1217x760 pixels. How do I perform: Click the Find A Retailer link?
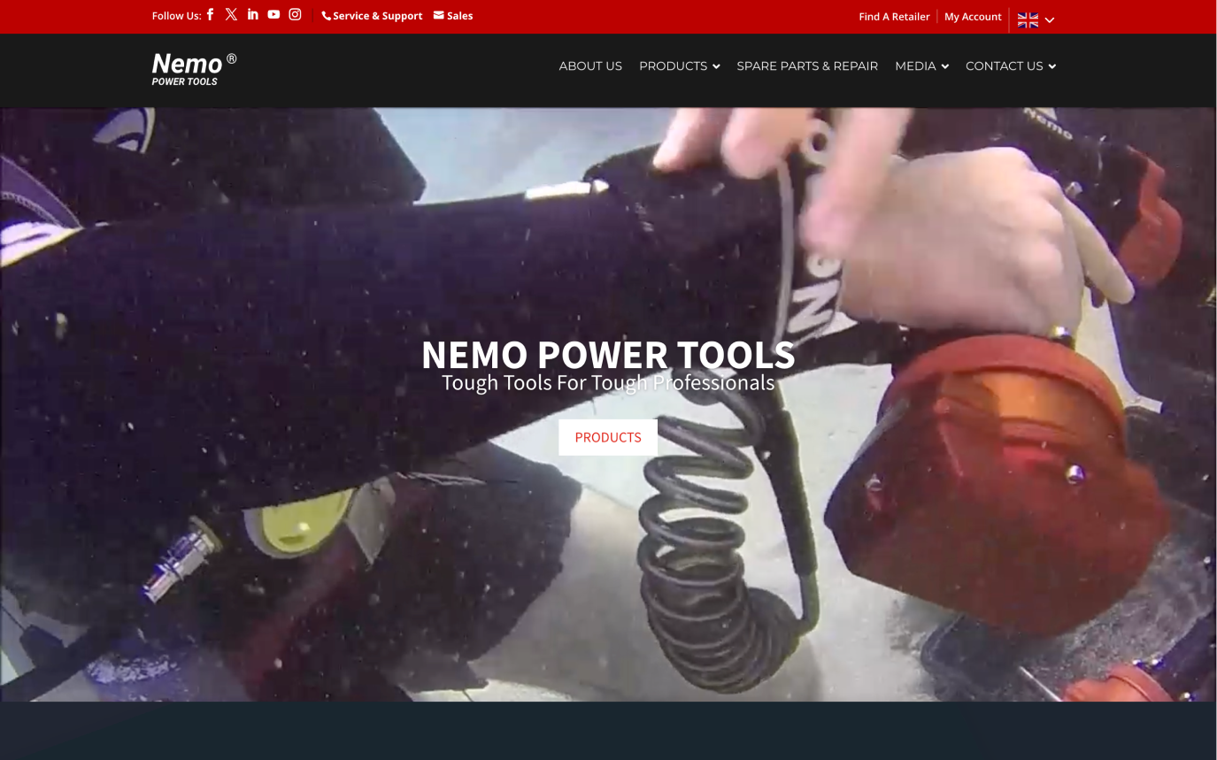pyautogui.click(x=894, y=17)
